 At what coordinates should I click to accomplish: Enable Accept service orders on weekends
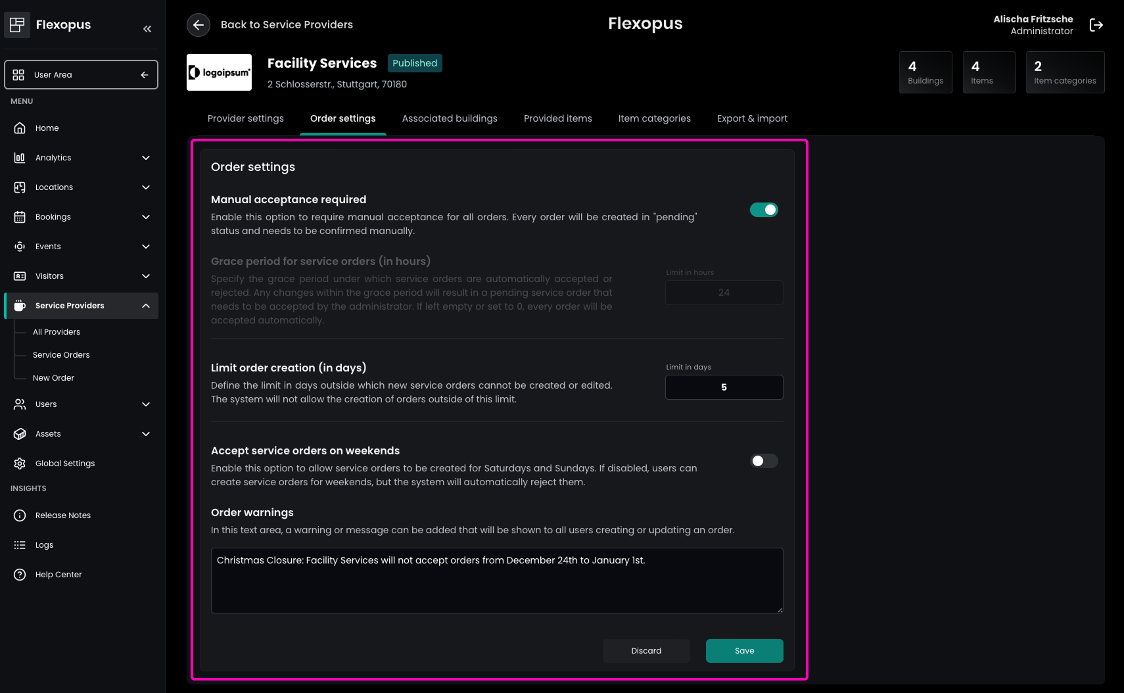click(x=764, y=461)
